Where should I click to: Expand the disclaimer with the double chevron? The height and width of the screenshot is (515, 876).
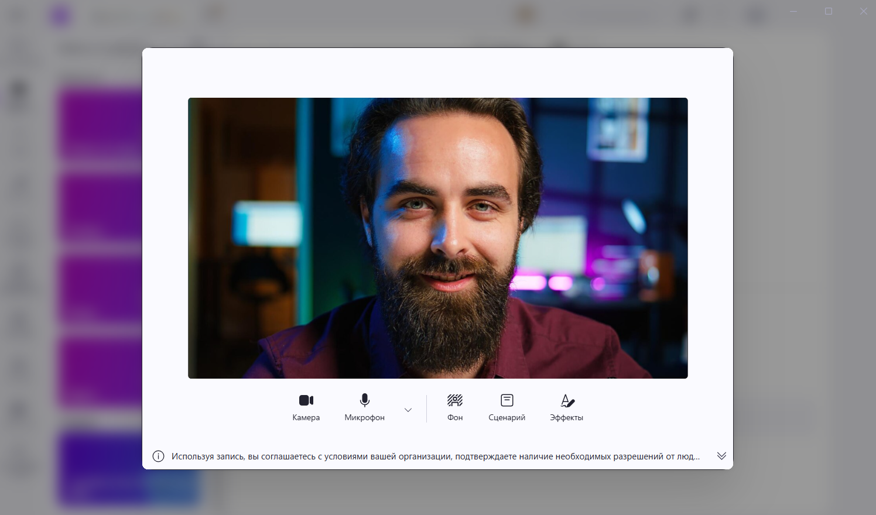click(721, 456)
